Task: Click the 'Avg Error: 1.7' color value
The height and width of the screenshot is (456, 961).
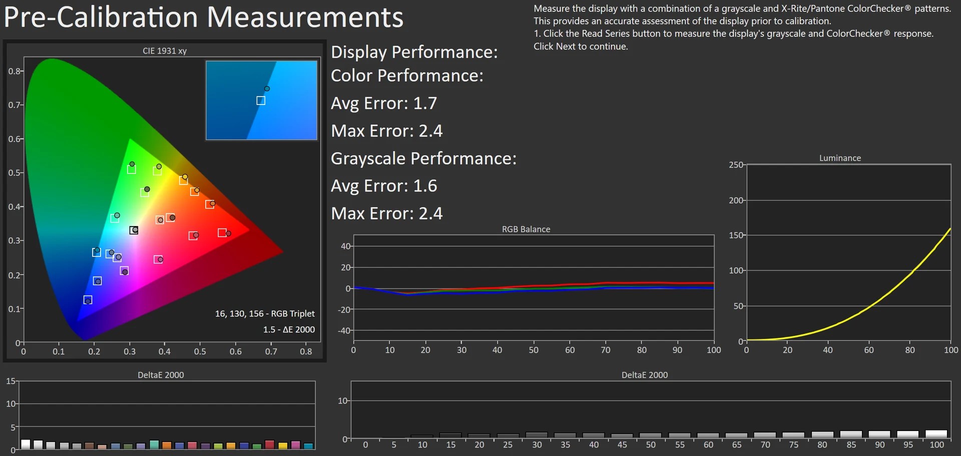Action: click(384, 103)
